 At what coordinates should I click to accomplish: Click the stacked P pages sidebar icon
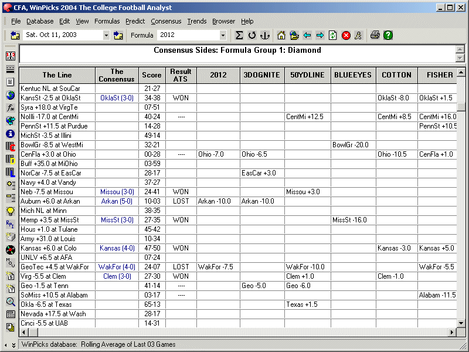tap(11, 327)
